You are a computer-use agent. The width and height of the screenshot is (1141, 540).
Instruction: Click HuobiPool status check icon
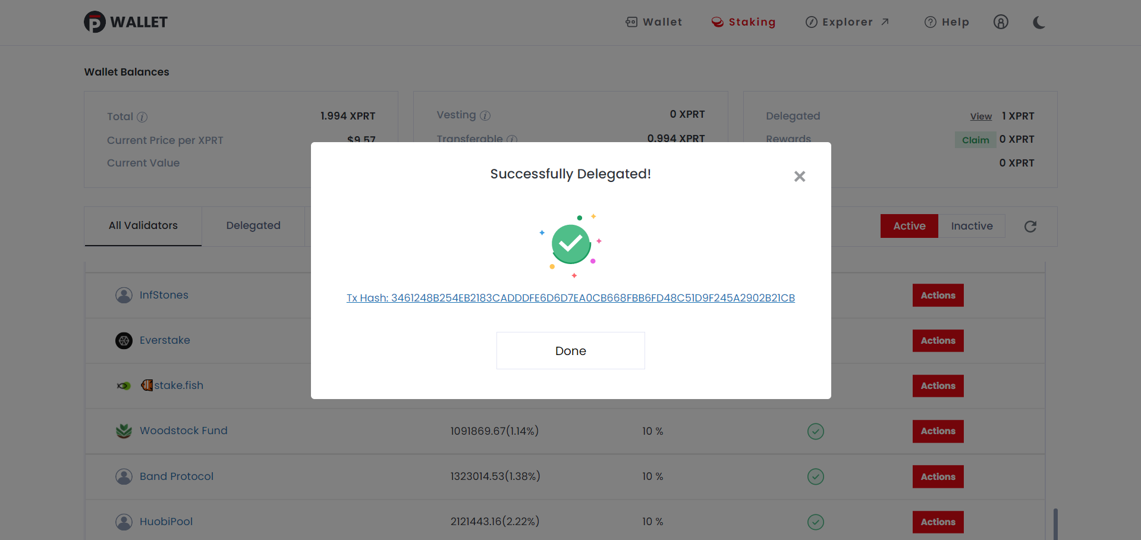pyautogui.click(x=815, y=522)
